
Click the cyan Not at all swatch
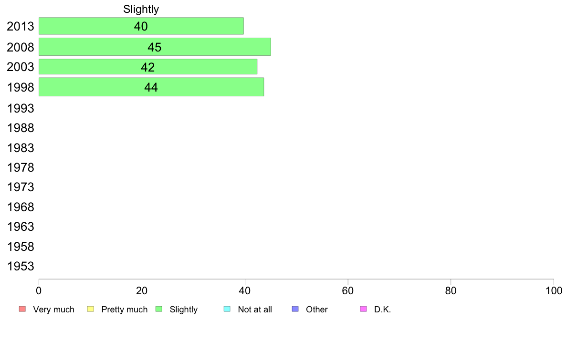pyautogui.click(x=227, y=309)
